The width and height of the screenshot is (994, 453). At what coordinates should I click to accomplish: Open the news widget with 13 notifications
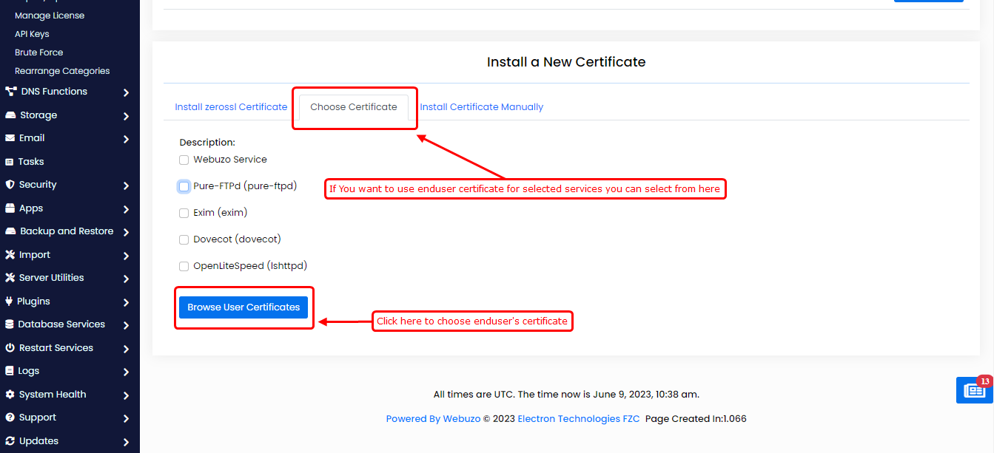pos(973,389)
